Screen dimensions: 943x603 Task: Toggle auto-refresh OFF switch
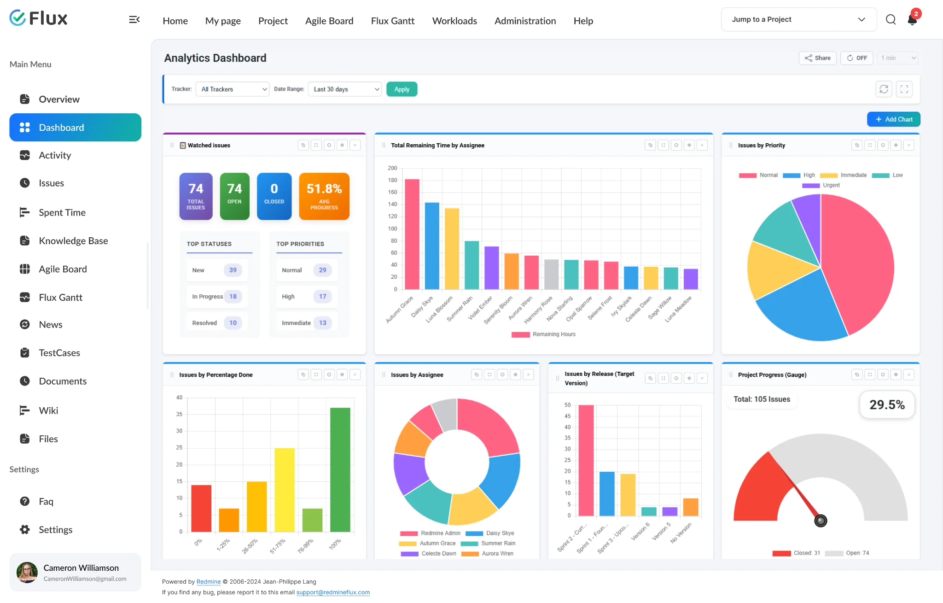pyautogui.click(x=856, y=58)
